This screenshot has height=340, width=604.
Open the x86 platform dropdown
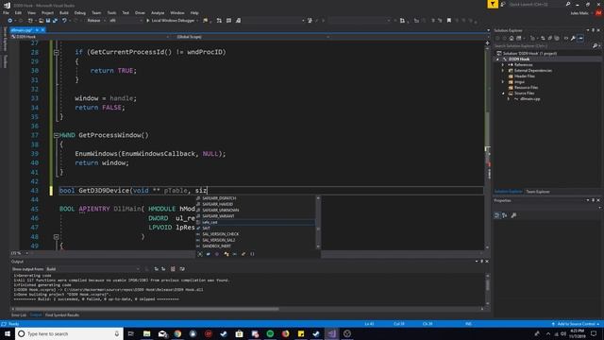pos(126,21)
